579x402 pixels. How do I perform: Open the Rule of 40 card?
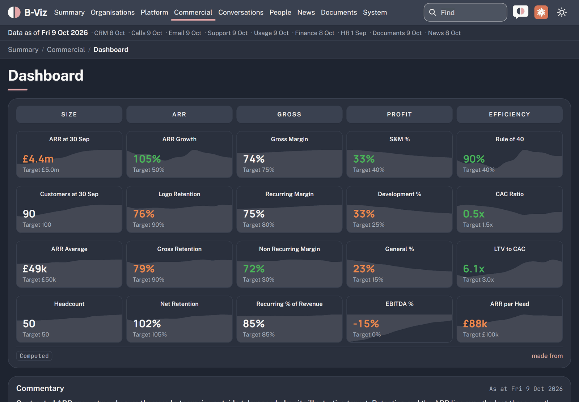[x=510, y=154]
